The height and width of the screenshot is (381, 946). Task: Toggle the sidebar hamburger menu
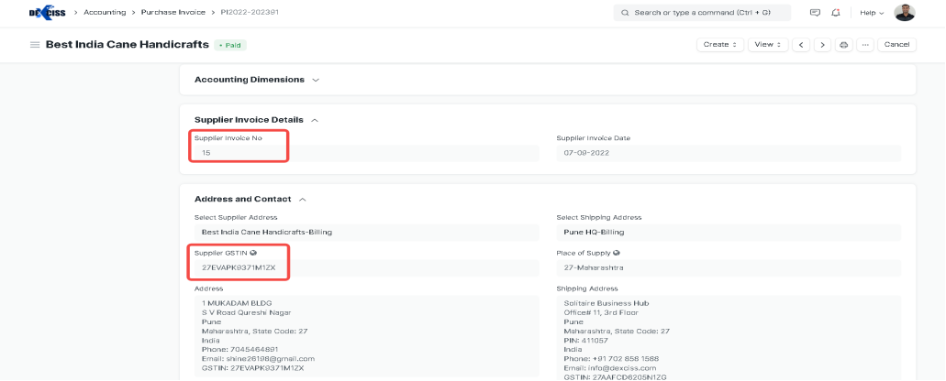tap(35, 45)
